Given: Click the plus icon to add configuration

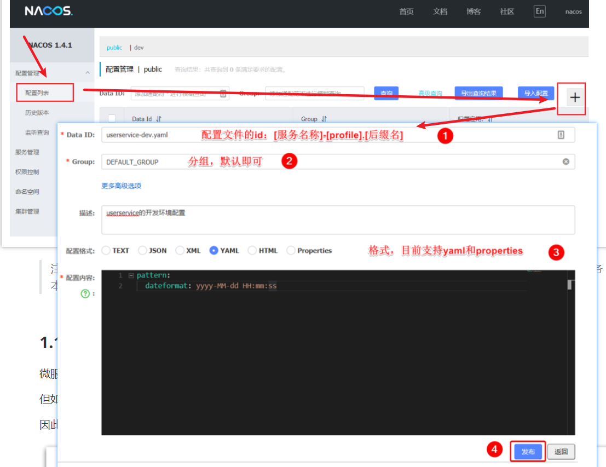Looking at the screenshot, I should pos(575,97).
